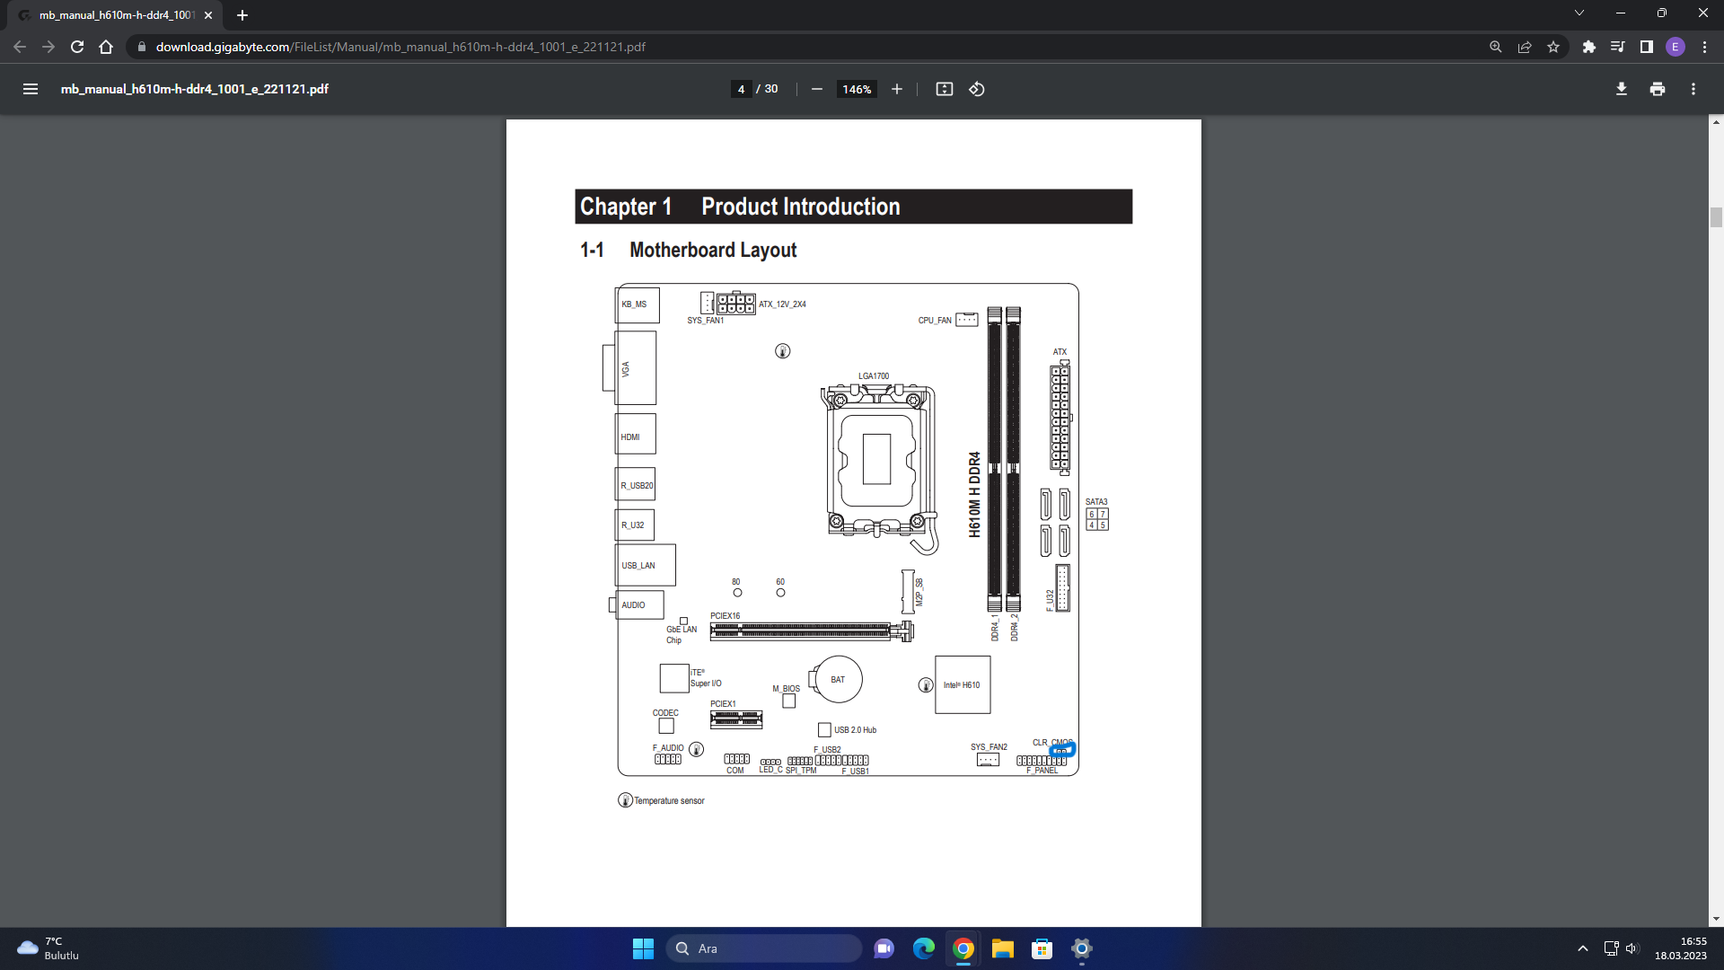Toggle Chrome side panel

point(1646,47)
